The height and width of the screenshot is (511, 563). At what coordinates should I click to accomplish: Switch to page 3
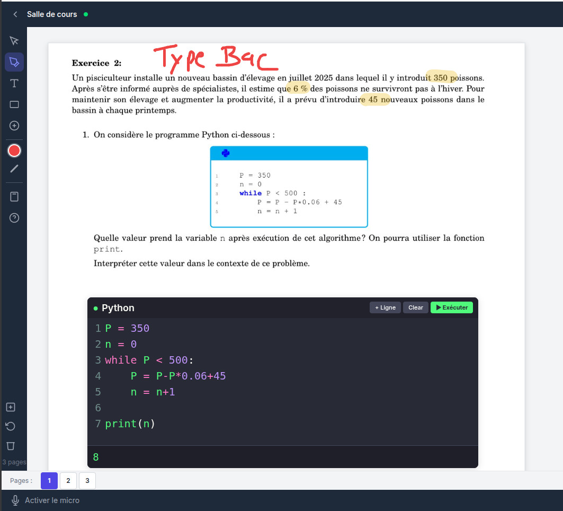[87, 480]
